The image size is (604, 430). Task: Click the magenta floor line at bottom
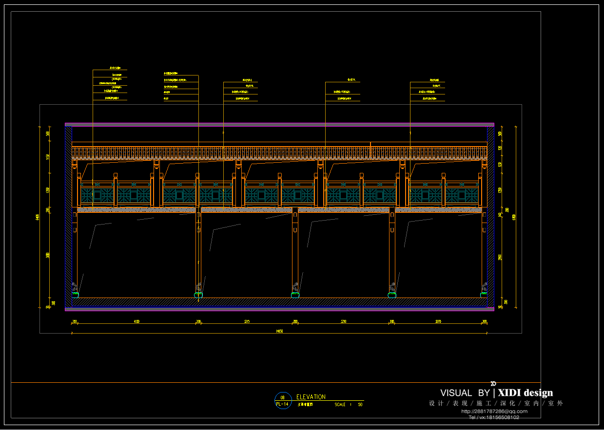click(x=279, y=309)
